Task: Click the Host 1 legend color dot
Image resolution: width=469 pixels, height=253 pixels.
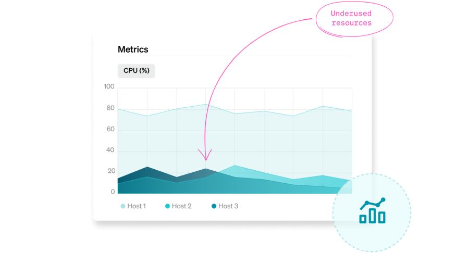Action: click(123, 206)
